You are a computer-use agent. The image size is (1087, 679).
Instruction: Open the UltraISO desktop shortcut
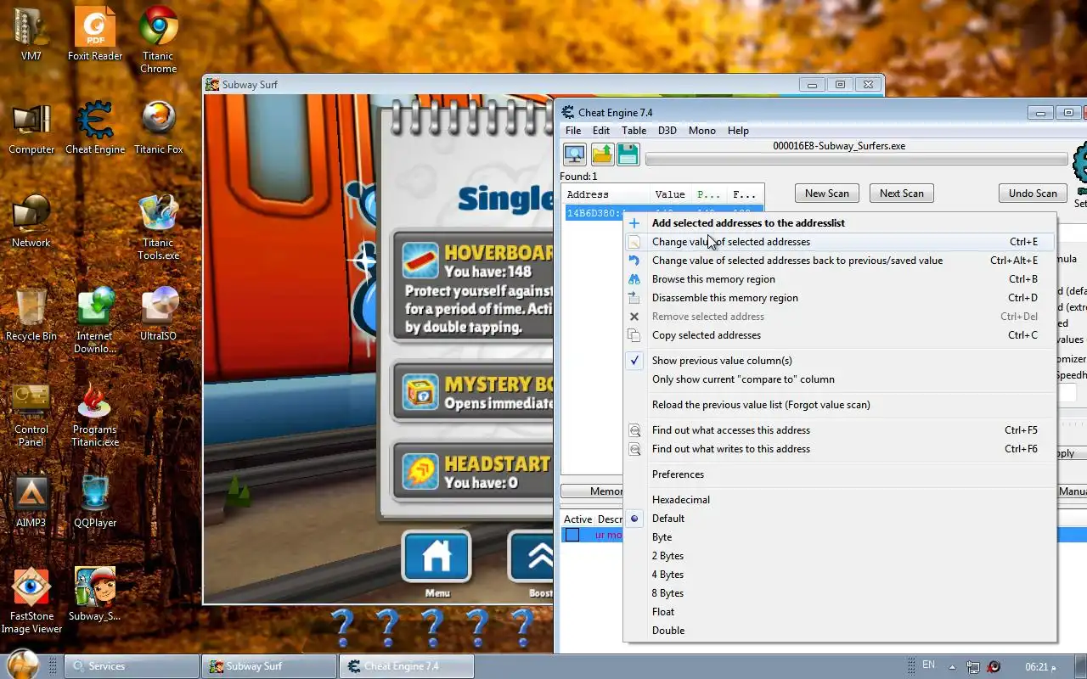[x=158, y=315]
